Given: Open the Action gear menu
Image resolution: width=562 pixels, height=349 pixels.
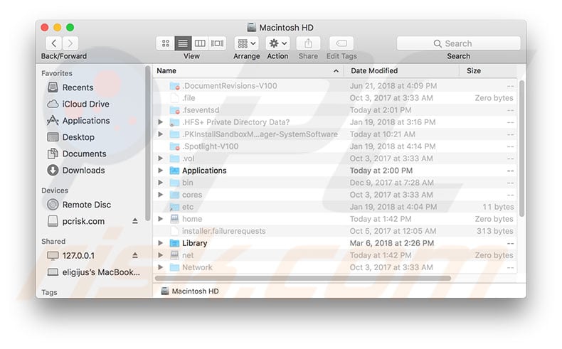Looking at the screenshot, I should click(x=277, y=43).
